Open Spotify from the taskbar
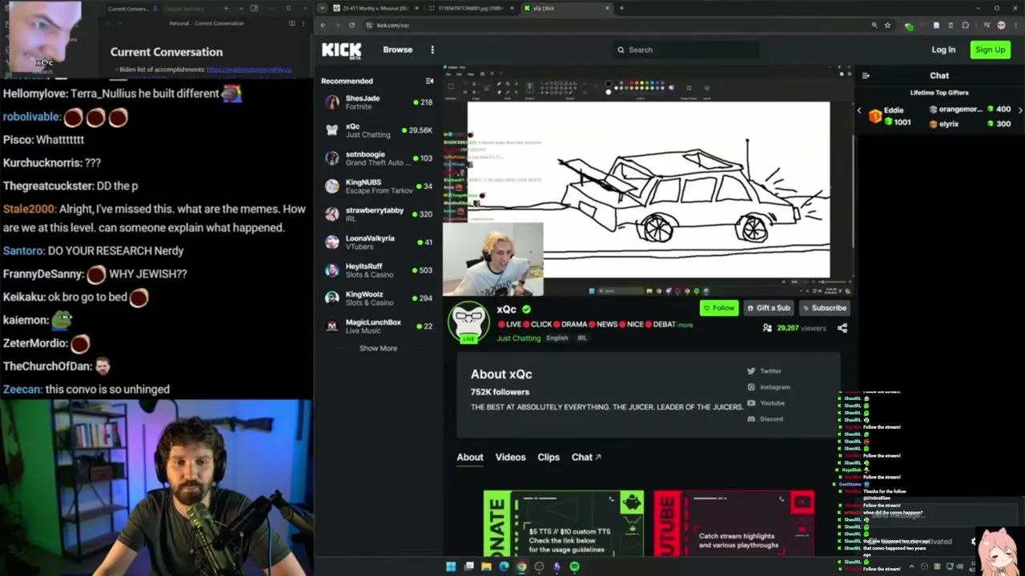This screenshot has height=576, width=1025. [x=574, y=566]
